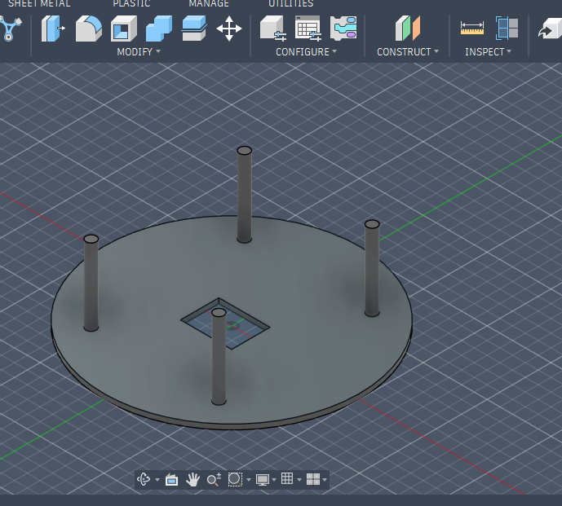This screenshot has height=506, width=562.
Task: Switch to the MANAGE tab
Action: pos(209,3)
